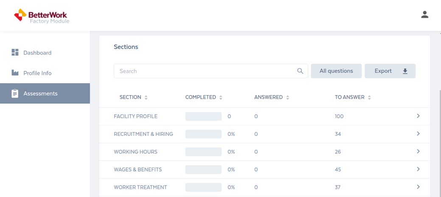Open the user account profile icon

click(x=424, y=14)
